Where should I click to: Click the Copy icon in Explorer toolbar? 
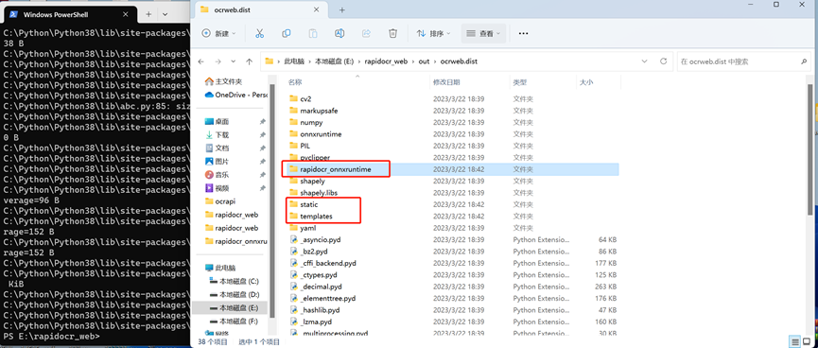click(286, 33)
